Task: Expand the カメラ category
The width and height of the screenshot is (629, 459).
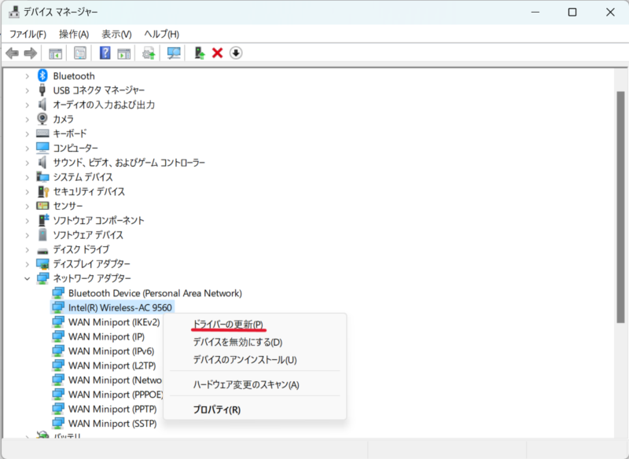Action: (x=28, y=119)
